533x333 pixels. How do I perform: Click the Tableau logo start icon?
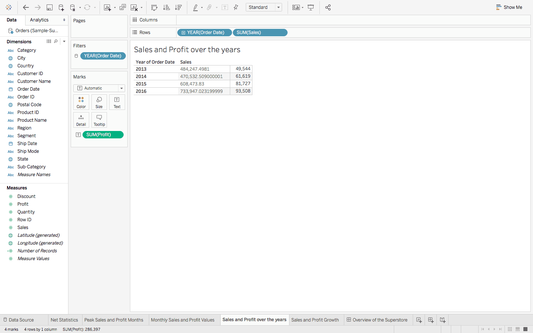pyautogui.click(x=9, y=7)
